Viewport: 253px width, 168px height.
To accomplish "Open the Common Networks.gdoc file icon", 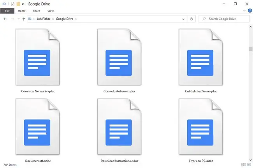I will 38,57.
